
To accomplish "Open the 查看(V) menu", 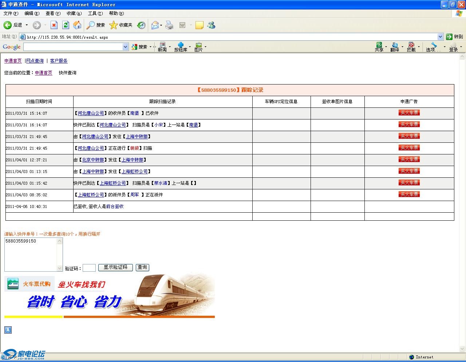I will [53, 13].
